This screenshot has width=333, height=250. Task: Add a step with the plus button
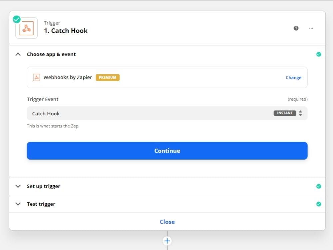167,241
